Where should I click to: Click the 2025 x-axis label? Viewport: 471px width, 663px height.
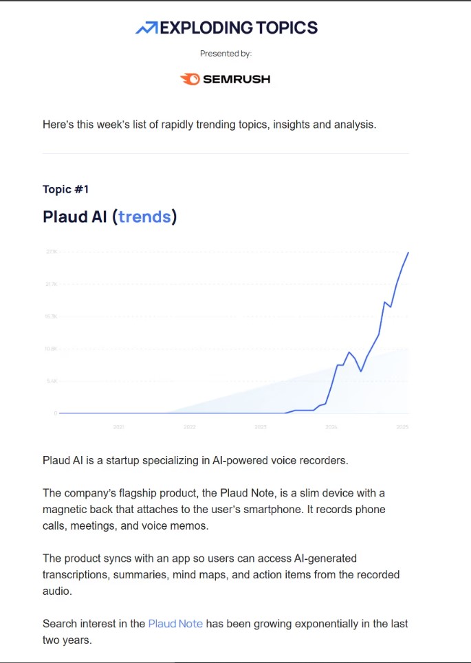point(402,427)
